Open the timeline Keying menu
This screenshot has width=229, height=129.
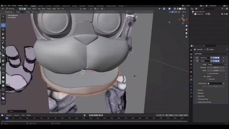click(x=17, y=115)
